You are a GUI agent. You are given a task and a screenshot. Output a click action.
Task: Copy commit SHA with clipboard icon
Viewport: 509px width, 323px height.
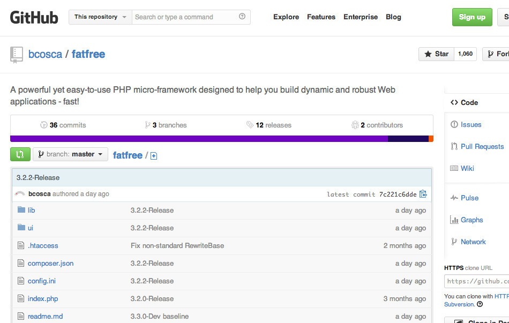point(423,194)
